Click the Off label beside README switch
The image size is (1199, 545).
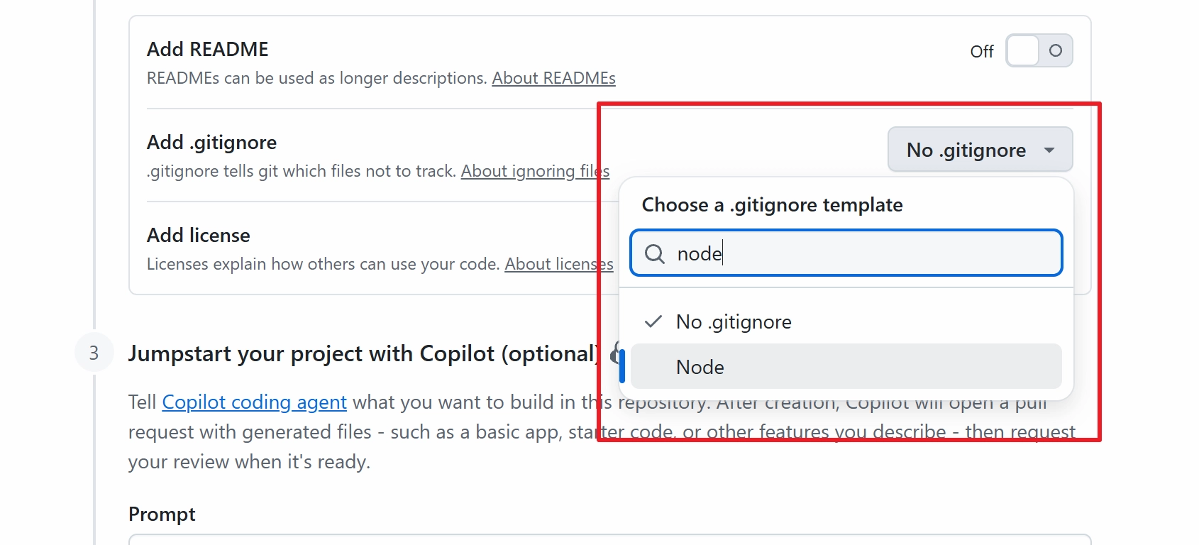pos(982,52)
